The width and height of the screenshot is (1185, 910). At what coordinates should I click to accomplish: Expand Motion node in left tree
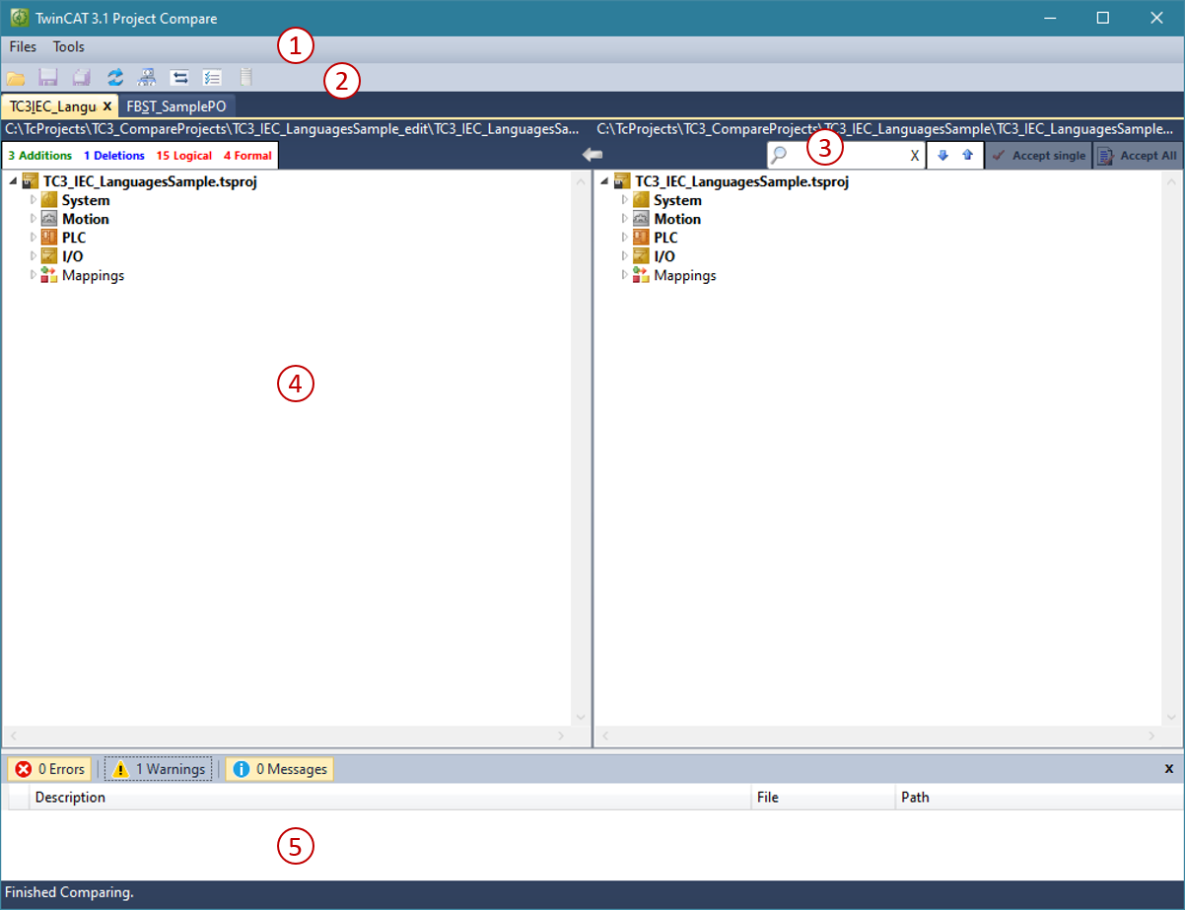[33, 219]
